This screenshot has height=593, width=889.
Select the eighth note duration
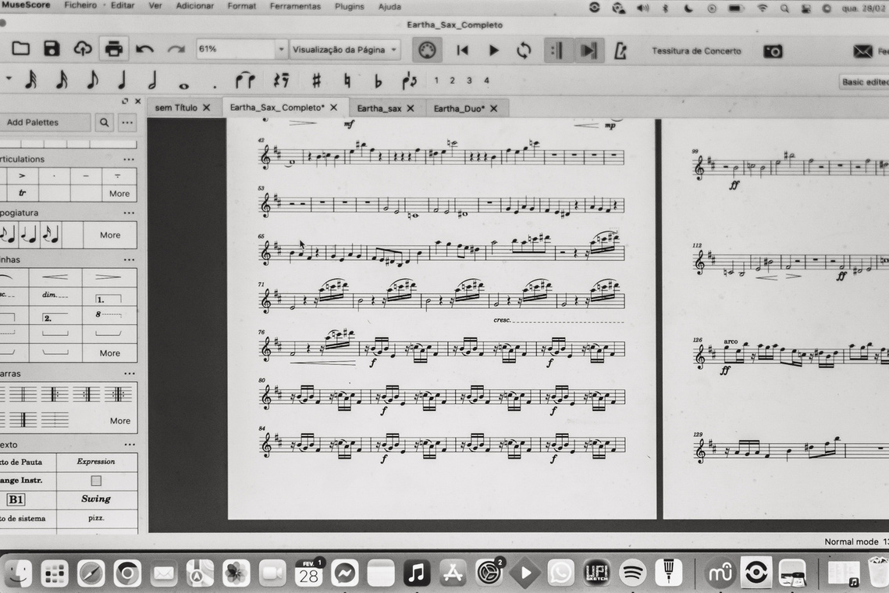click(92, 80)
